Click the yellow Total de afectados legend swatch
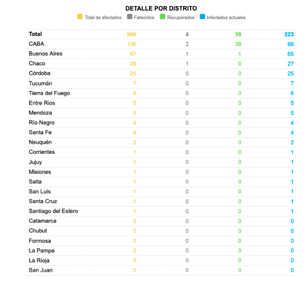 [x=80, y=17]
